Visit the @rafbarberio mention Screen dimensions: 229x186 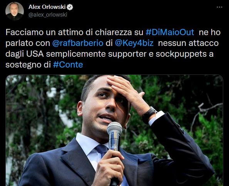click(x=78, y=43)
